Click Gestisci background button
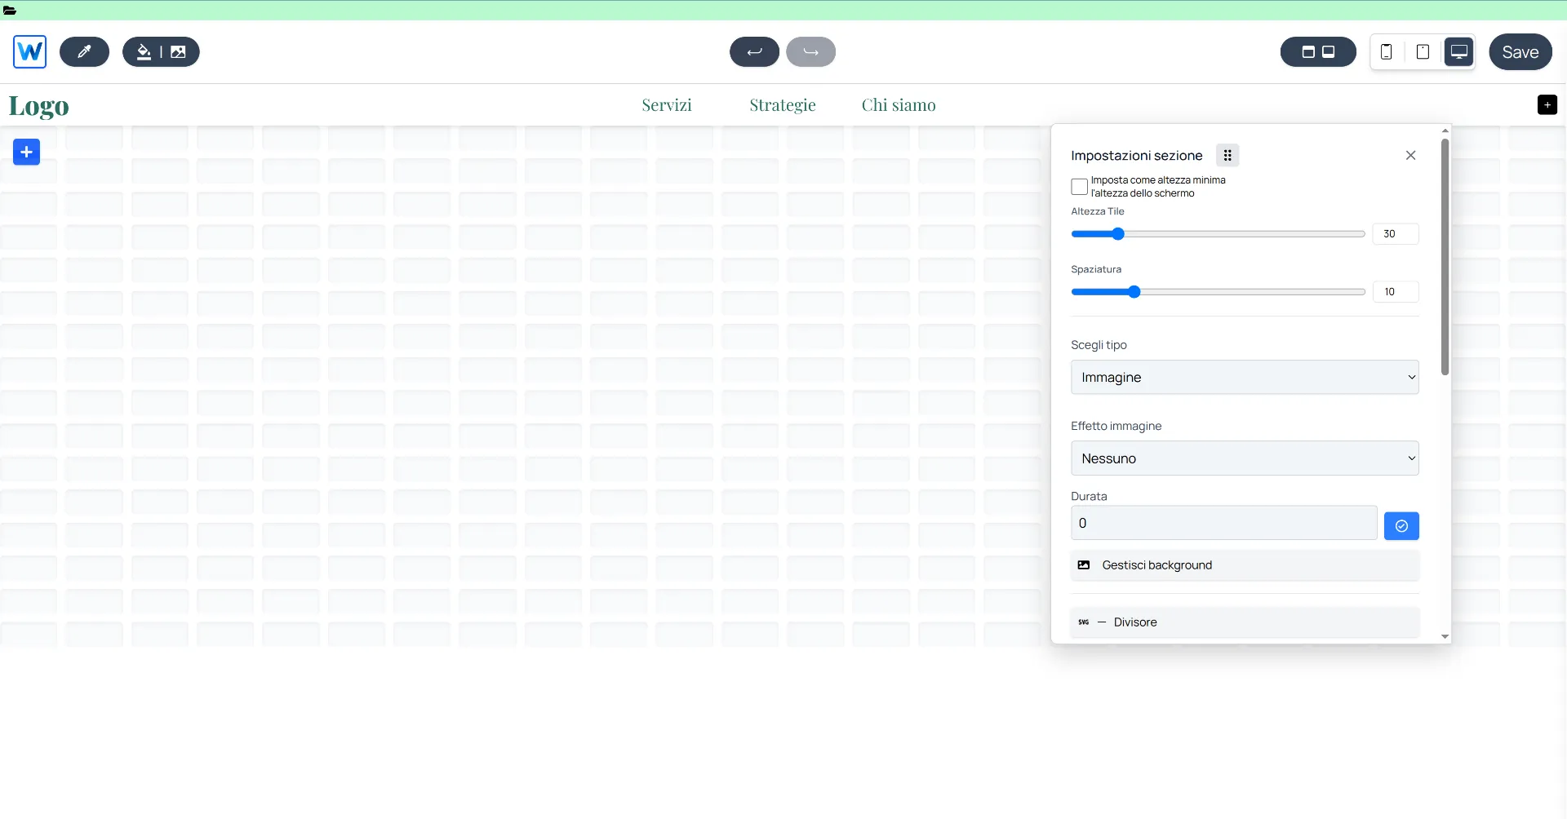This screenshot has height=819, width=1567. [x=1244, y=565]
